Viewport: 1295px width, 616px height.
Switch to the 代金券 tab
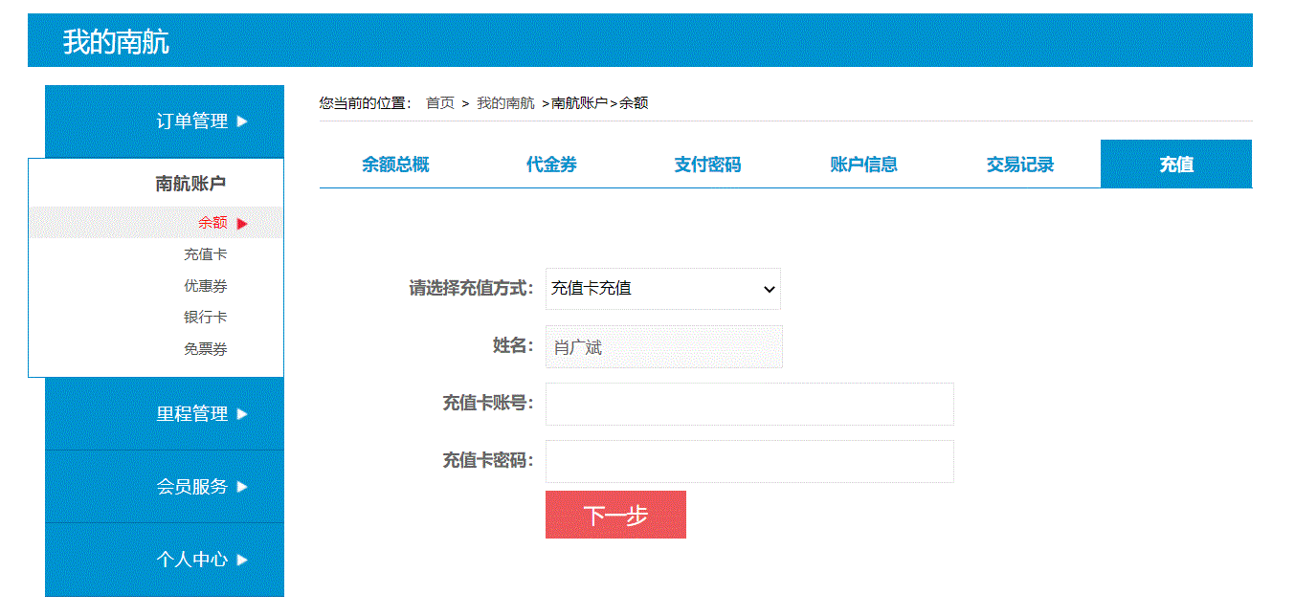click(x=551, y=165)
